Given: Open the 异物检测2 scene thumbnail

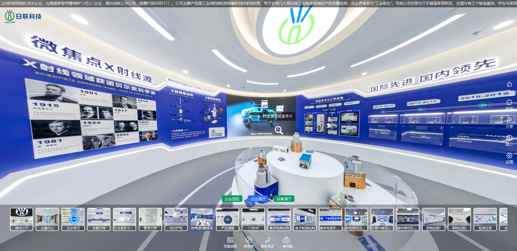Looking at the screenshot, I should tap(460, 219).
